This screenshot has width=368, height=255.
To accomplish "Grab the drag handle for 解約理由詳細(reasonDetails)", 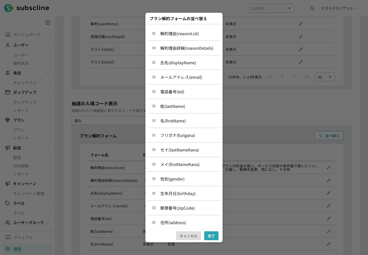I will (154, 48).
